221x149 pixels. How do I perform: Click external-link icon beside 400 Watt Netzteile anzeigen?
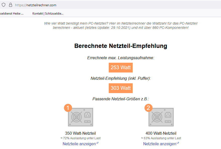point(178,143)
